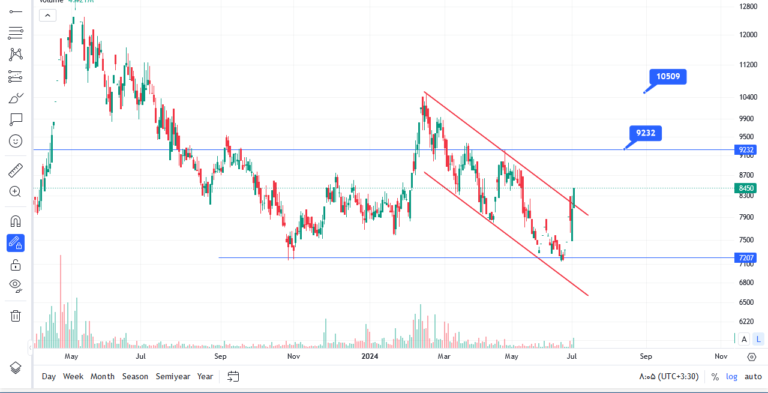Select the 9232 blue callout label
The image size is (768, 393).
click(x=646, y=133)
